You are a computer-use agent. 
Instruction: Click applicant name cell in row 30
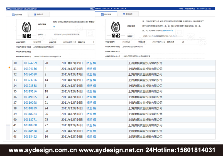coord(145,63)
